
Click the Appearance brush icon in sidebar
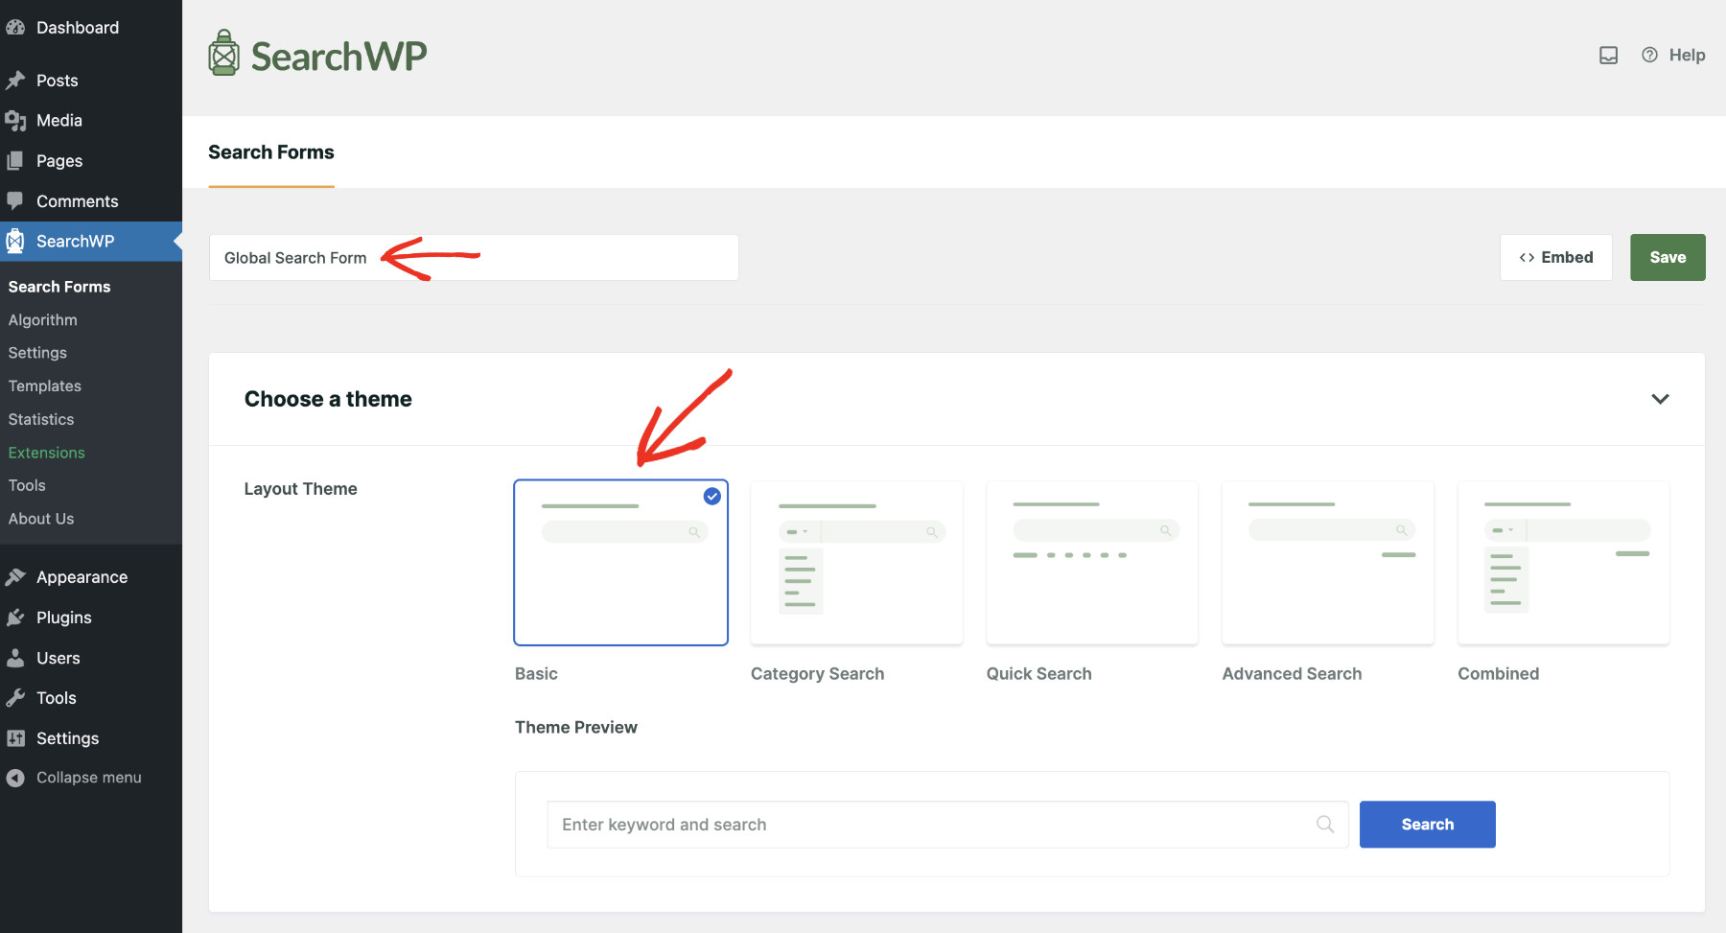pos(16,576)
